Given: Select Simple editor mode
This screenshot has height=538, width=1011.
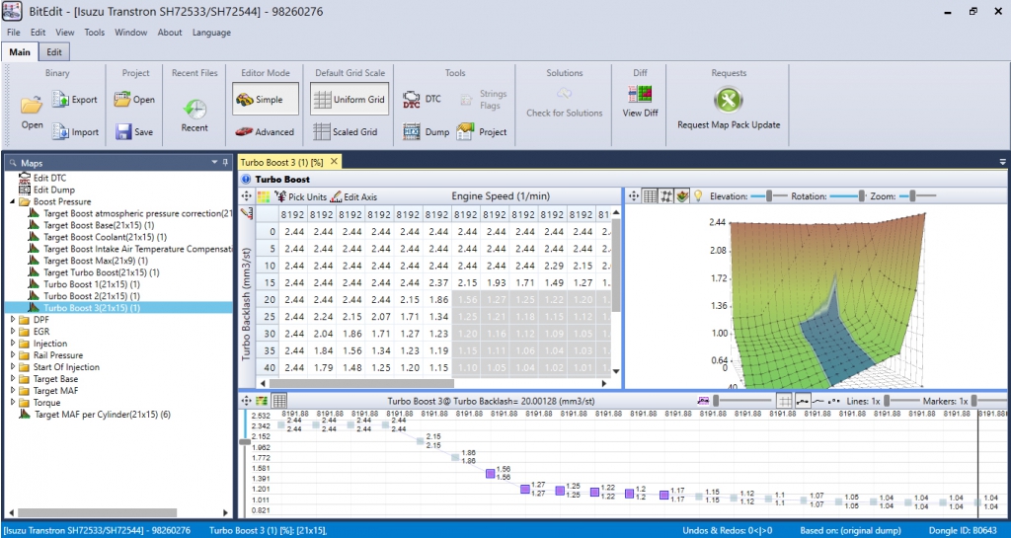Looking at the screenshot, I should (266, 100).
